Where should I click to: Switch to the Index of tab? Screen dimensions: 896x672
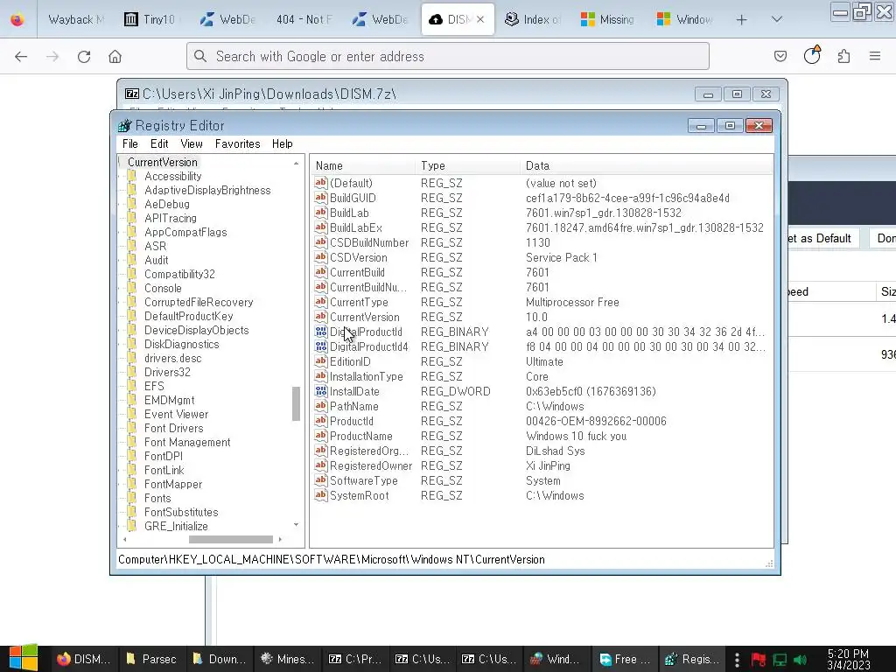532,19
